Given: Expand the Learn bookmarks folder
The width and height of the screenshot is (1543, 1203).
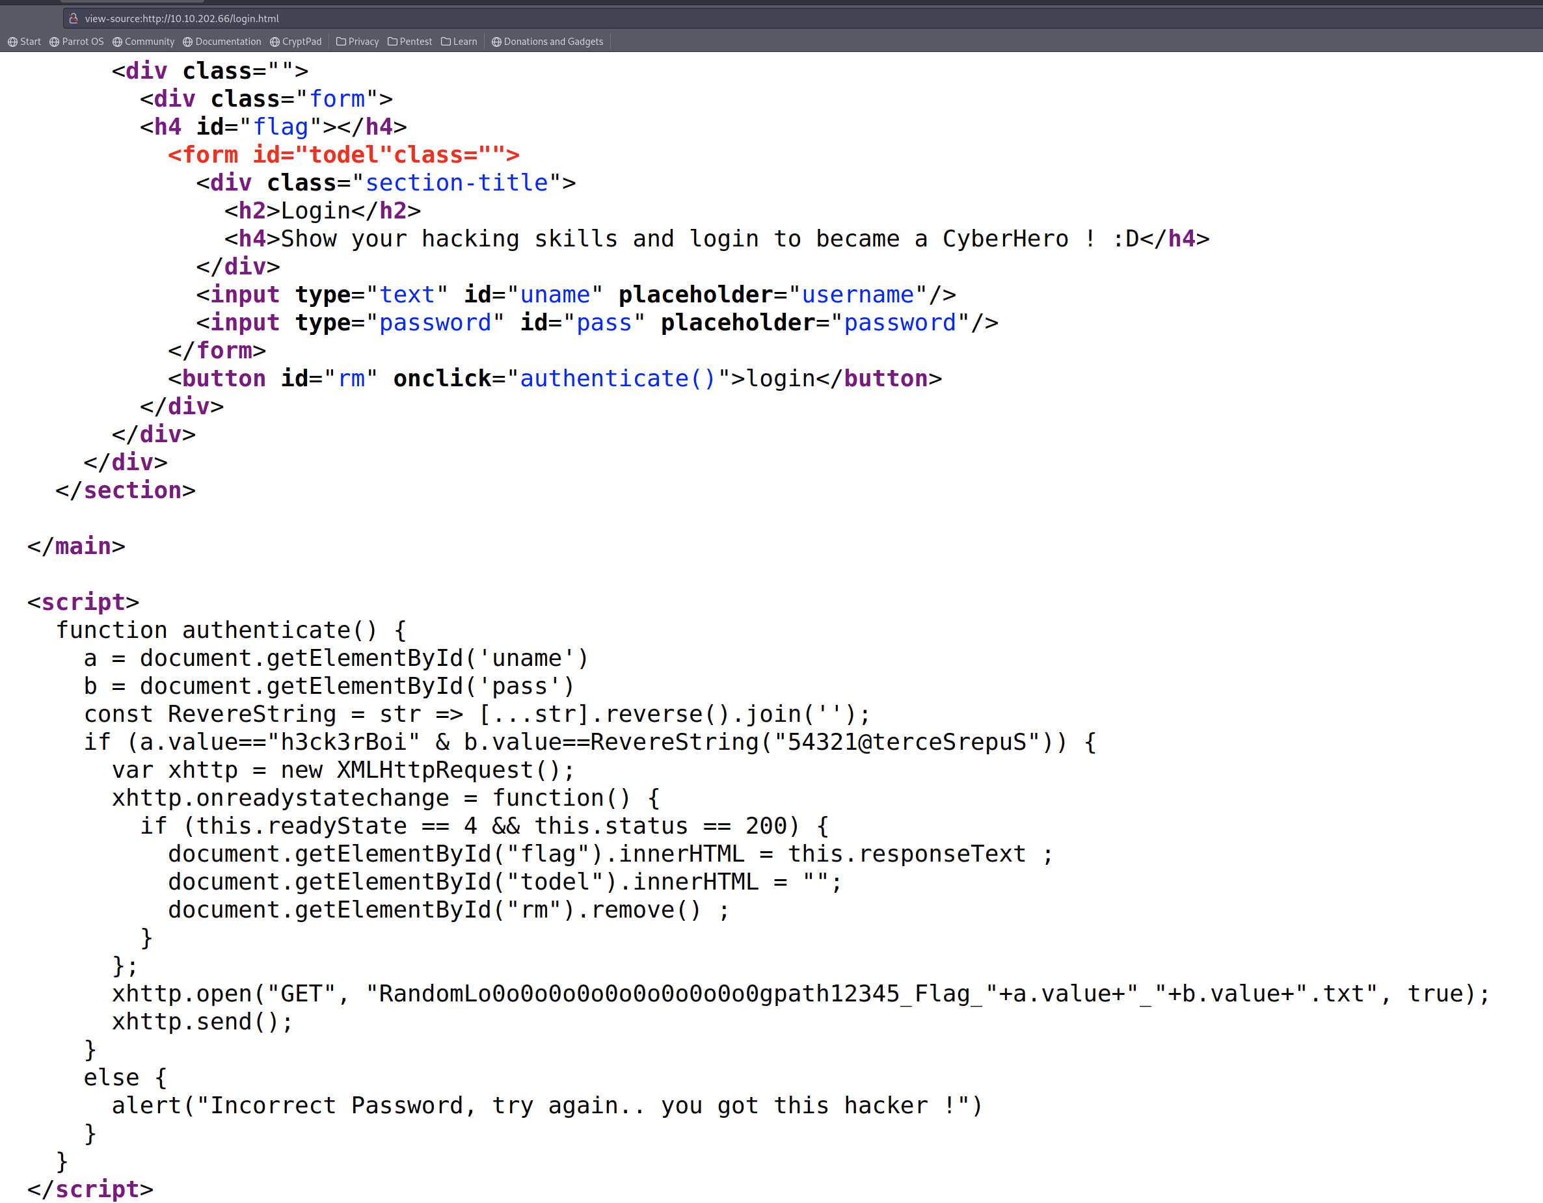Looking at the screenshot, I should point(459,42).
